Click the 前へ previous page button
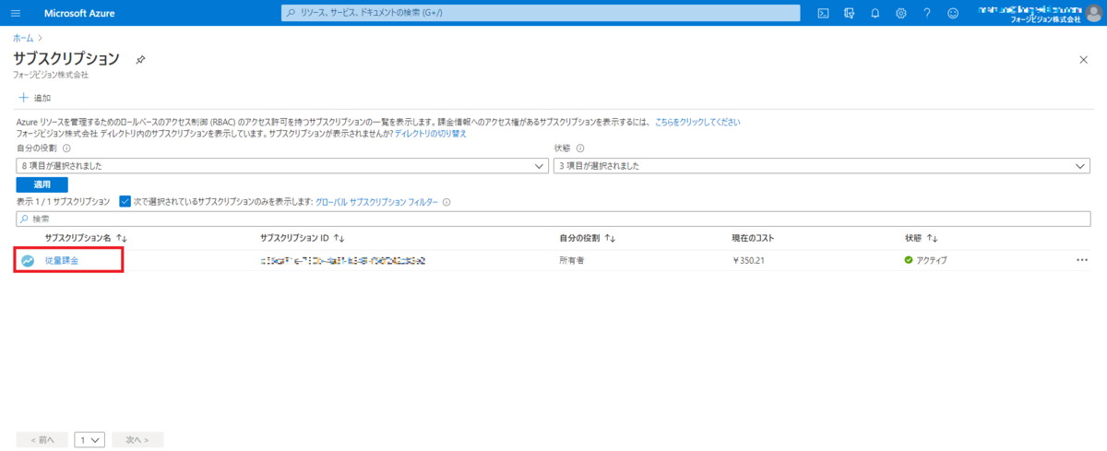Screen dimensions: 1107x451 click(x=42, y=440)
